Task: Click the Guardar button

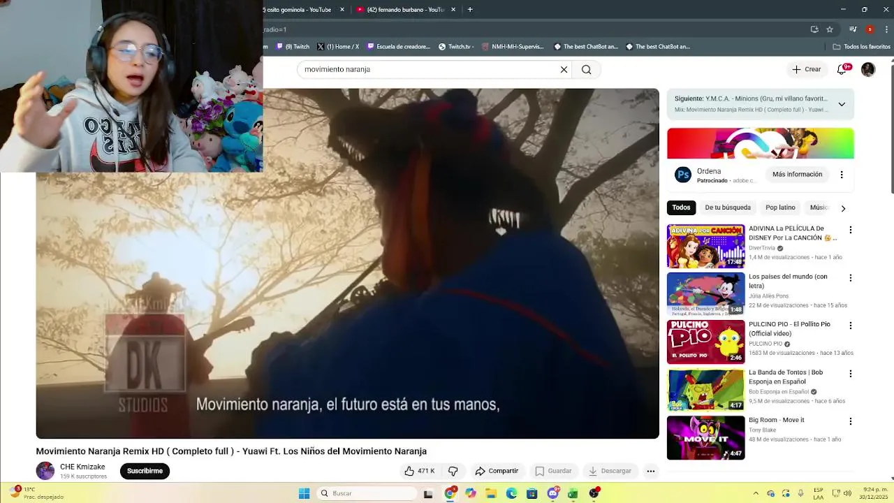Action: click(553, 471)
